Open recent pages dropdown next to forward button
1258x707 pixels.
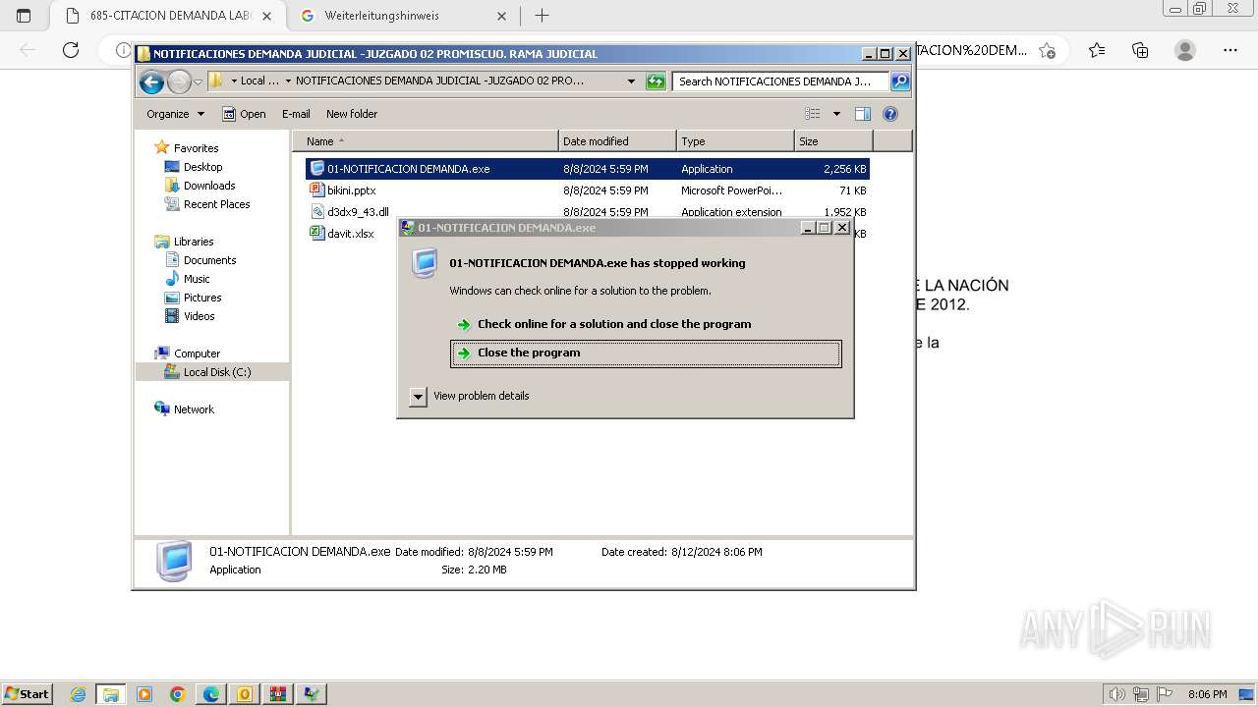click(x=198, y=82)
